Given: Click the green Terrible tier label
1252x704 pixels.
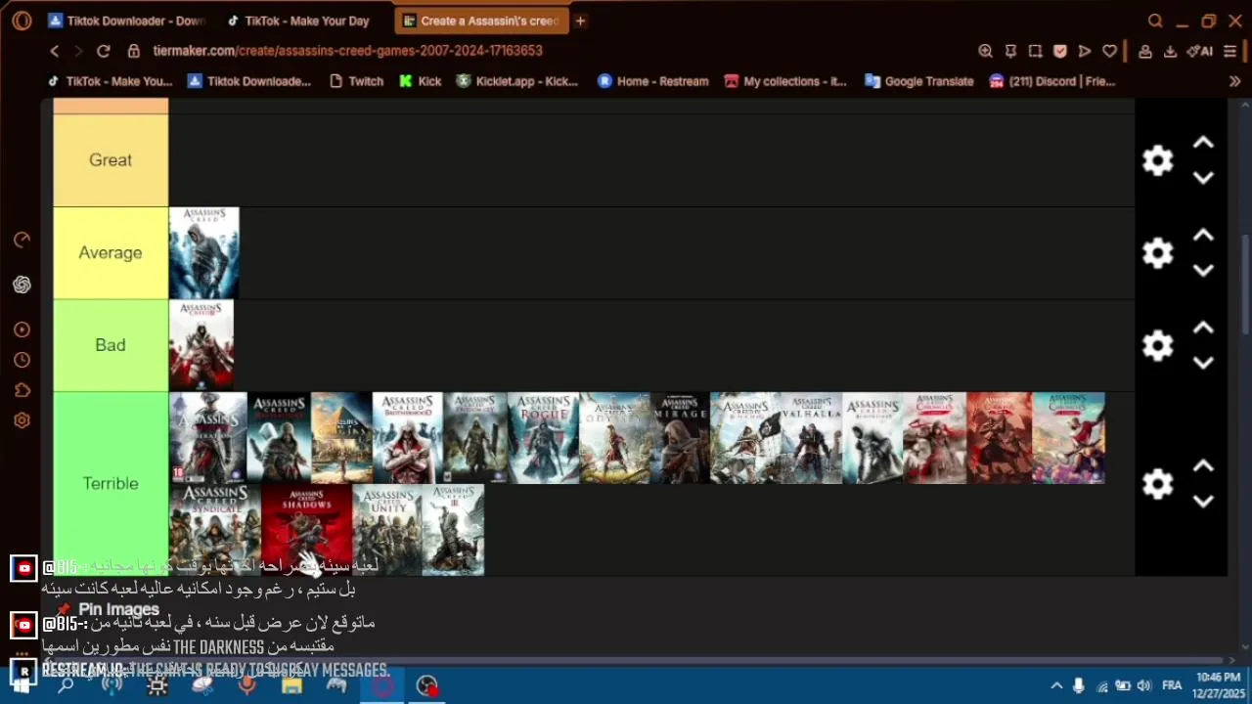Looking at the screenshot, I should point(111,484).
